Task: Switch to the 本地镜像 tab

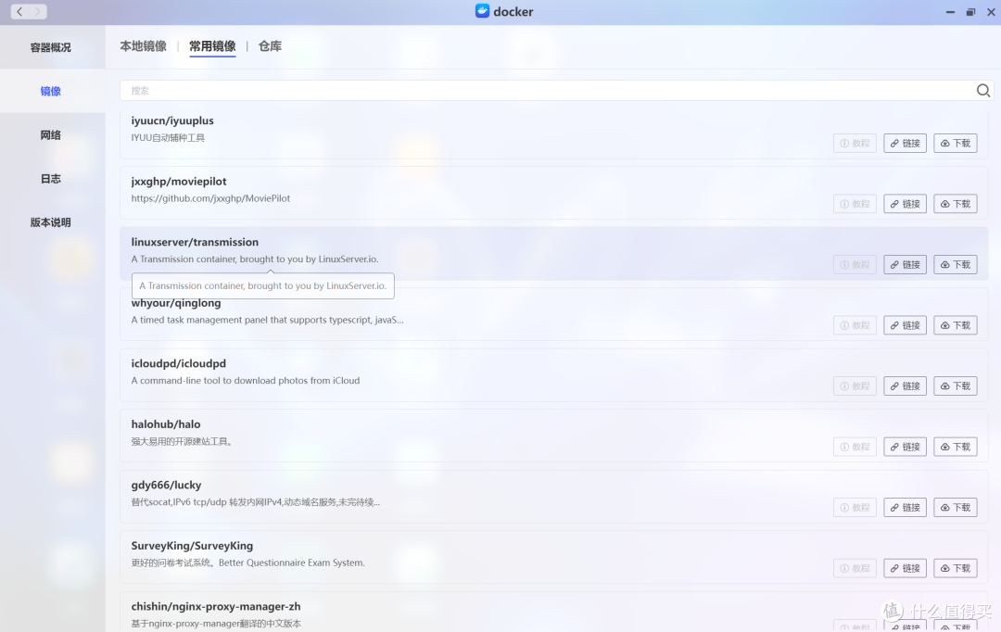Action: [143, 46]
